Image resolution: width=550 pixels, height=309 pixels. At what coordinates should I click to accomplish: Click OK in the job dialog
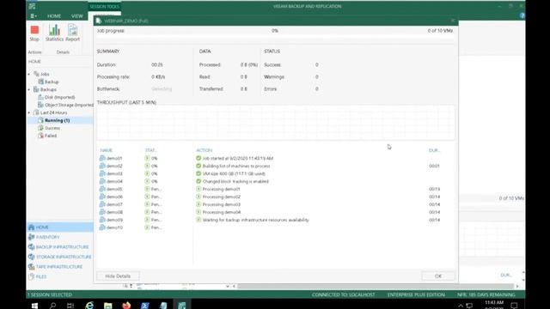(x=438, y=276)
